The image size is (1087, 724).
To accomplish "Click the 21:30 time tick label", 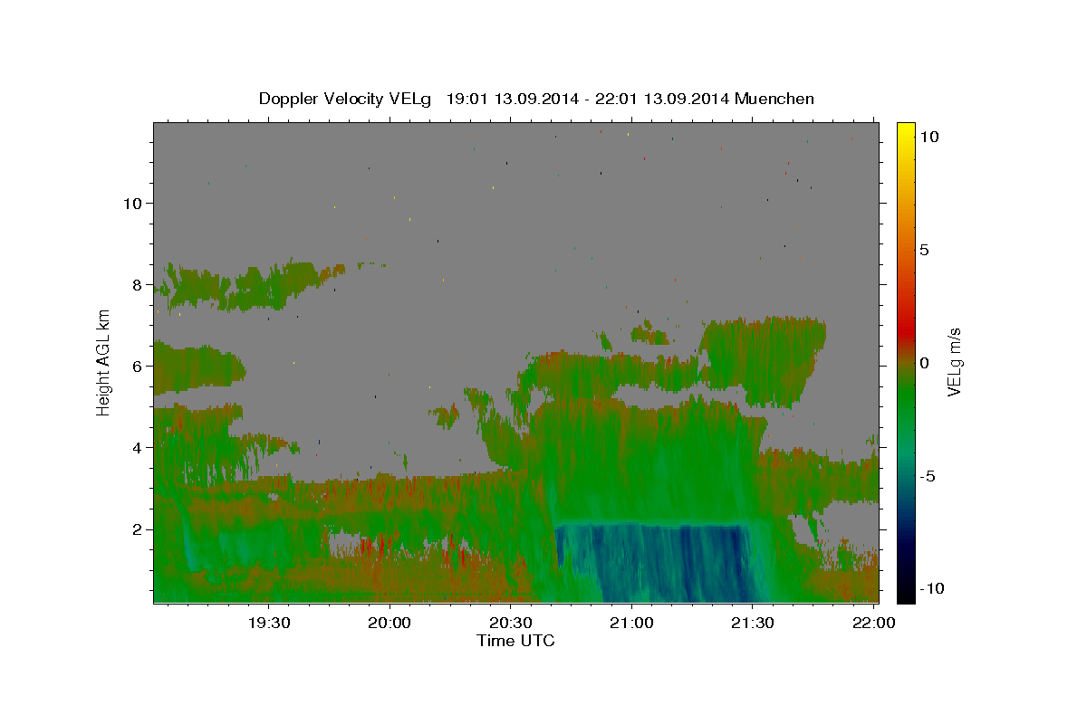I will [753, 624].
